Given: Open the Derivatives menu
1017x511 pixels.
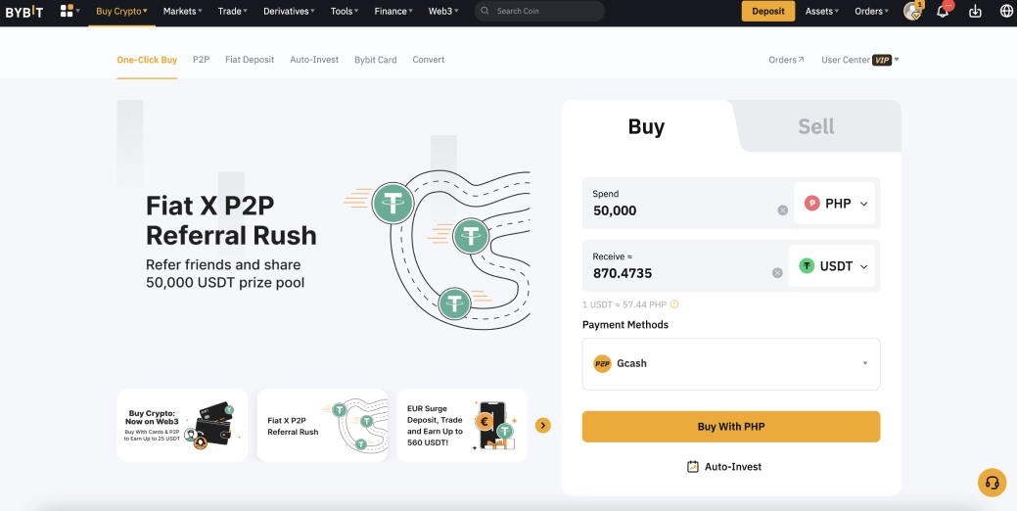Looking at the screenshot, I should [x=290, y=11].
